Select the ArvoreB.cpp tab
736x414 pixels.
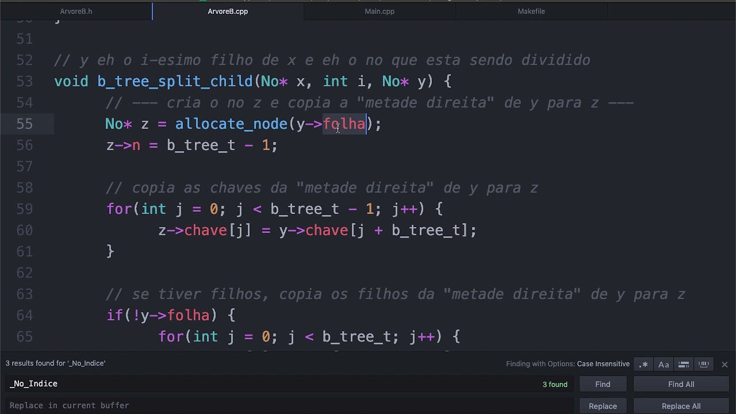click(x=228, y=11)
